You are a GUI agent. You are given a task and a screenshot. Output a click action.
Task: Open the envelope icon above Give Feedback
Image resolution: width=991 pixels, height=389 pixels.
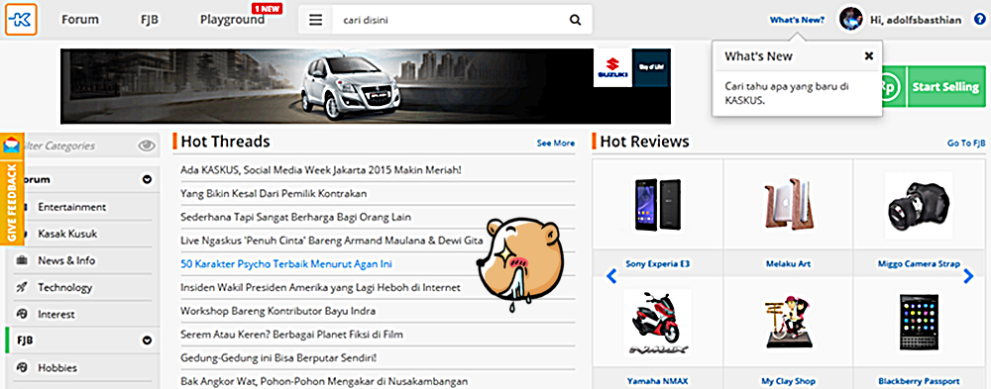[x=11, y=146]
